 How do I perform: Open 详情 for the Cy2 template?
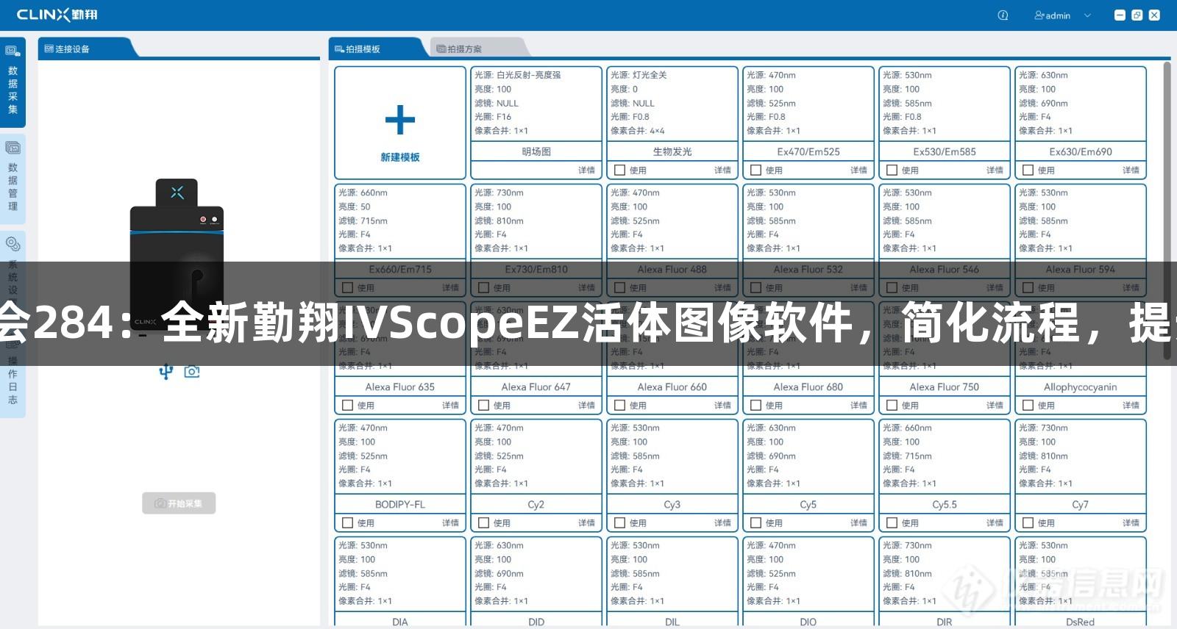(586, 523)
